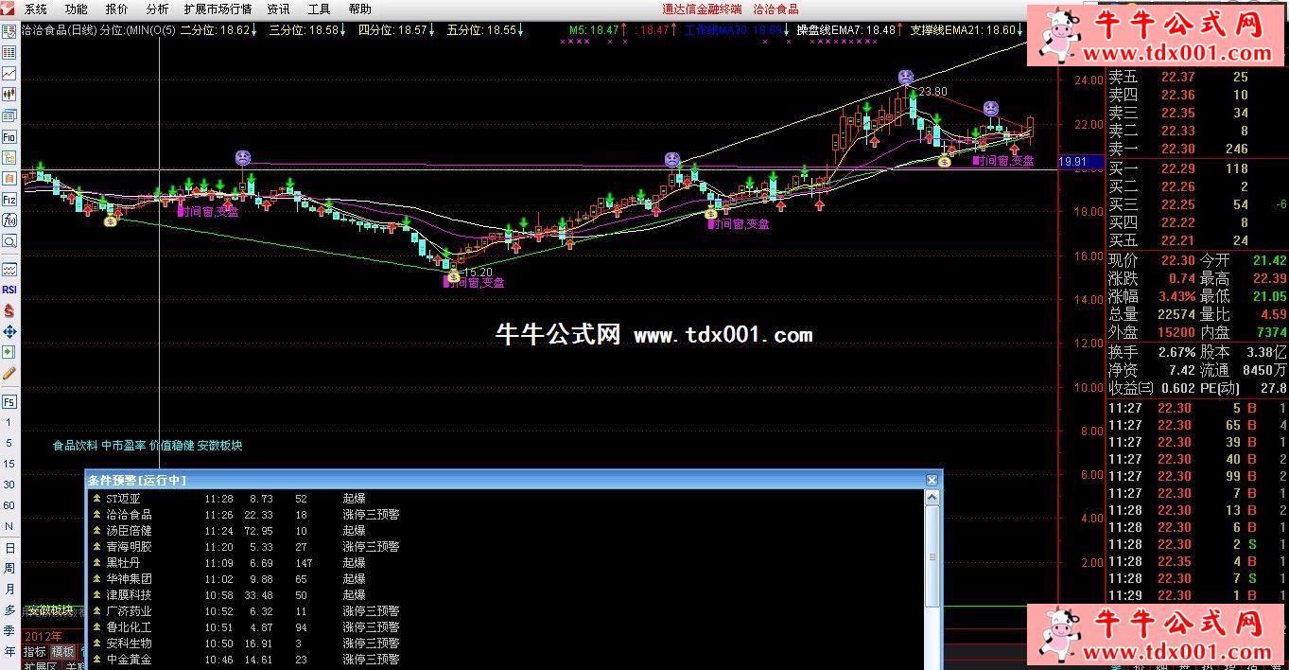Screen dimensions: 1289x670
Task: Select 洽洽食品 row in the alert list
Action: click(506, 515)
